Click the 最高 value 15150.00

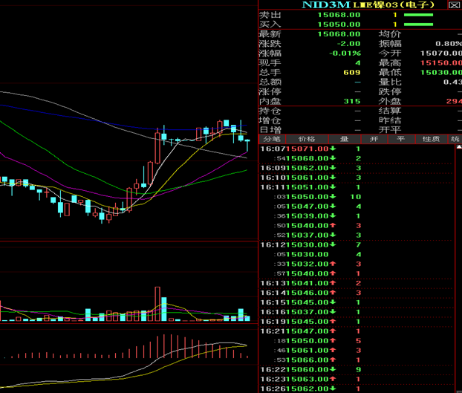point(441,62)
